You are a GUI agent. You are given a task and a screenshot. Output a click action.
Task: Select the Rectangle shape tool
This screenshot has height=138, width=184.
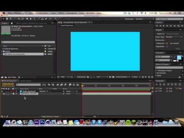tap(27, 19)
